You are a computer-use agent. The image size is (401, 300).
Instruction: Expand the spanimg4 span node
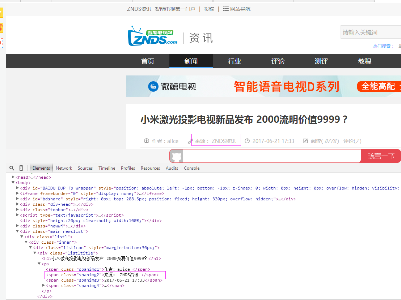pyautogui.click(x=43, y=286)
